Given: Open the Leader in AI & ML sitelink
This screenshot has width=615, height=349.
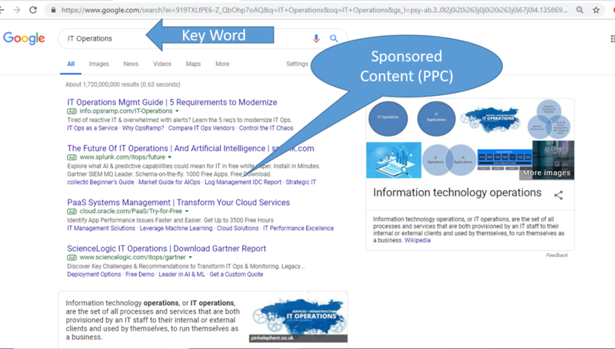Looking at the screenshot, I should pos(181,275).
